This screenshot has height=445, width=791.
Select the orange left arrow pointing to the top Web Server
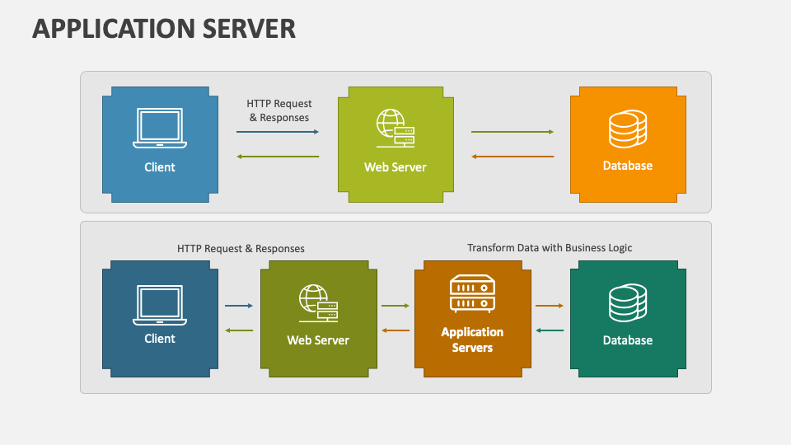tap(513, 157)
